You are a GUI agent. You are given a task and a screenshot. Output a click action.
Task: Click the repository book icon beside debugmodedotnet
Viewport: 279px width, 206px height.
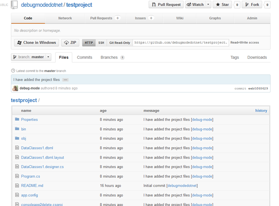[14, 5]
